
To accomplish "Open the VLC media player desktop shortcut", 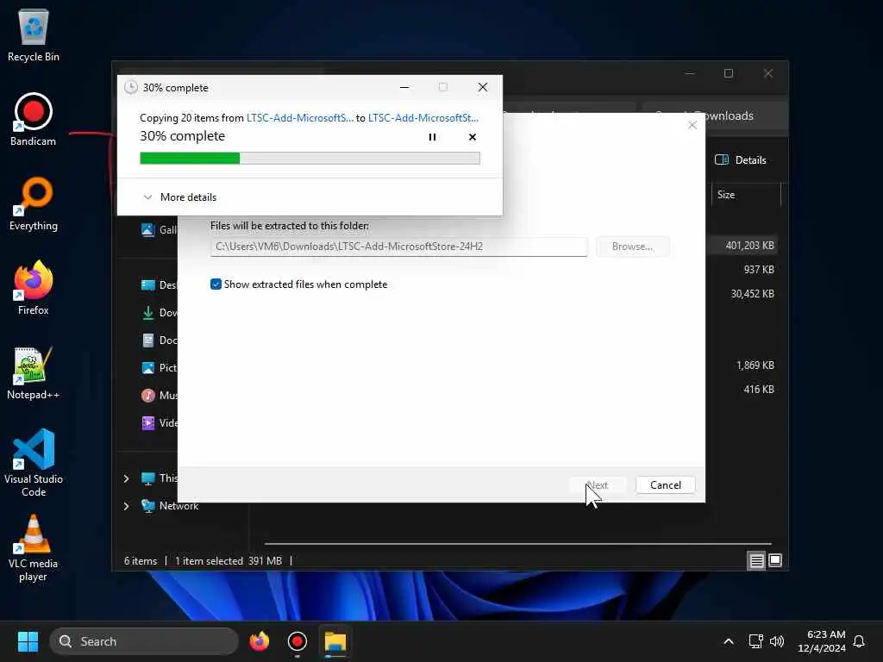I will [34, 548].
